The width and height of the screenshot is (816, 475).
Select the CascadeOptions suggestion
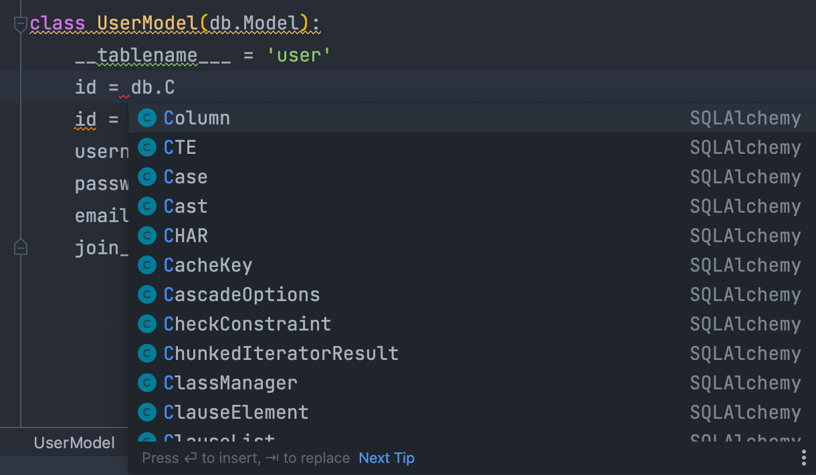click(x=241, y=294)
